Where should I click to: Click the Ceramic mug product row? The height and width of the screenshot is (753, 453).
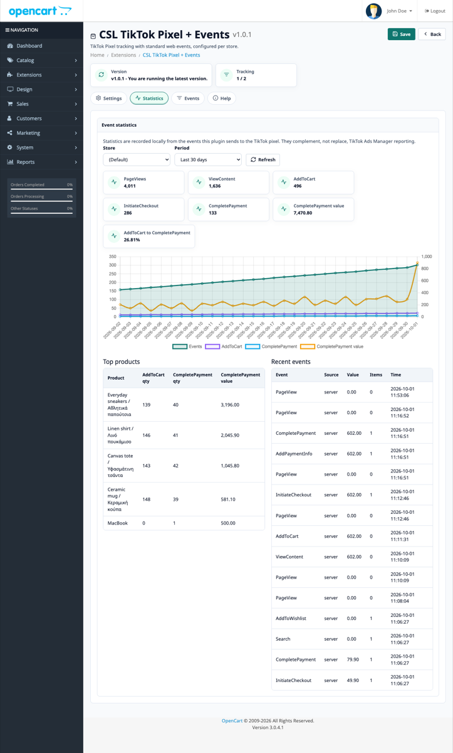click(184, 499)
